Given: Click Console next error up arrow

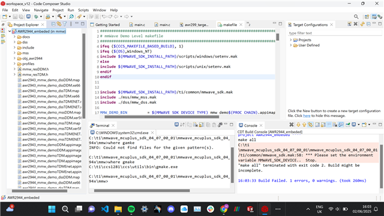Looking at the screenshot, I should (x=304, y=125).
